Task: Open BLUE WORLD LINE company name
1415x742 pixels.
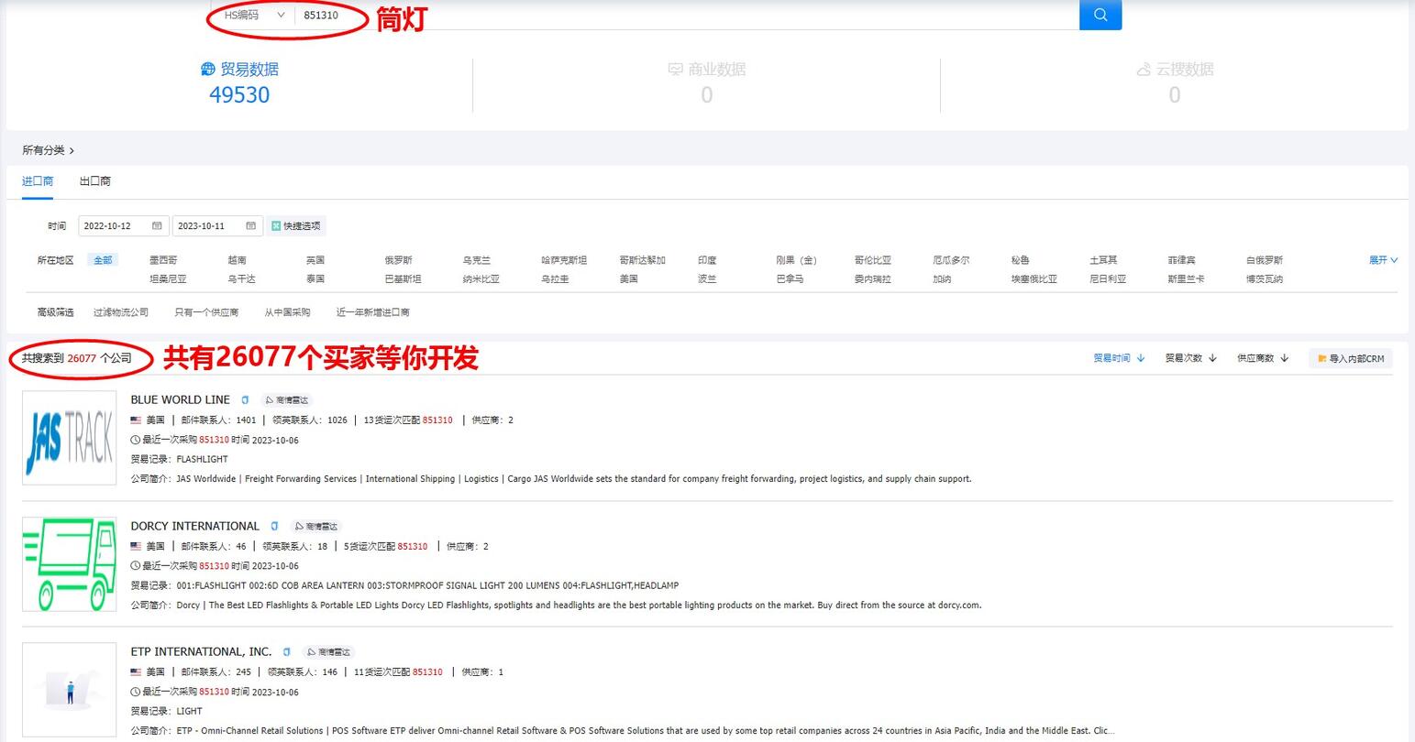Action: point(181,399)
